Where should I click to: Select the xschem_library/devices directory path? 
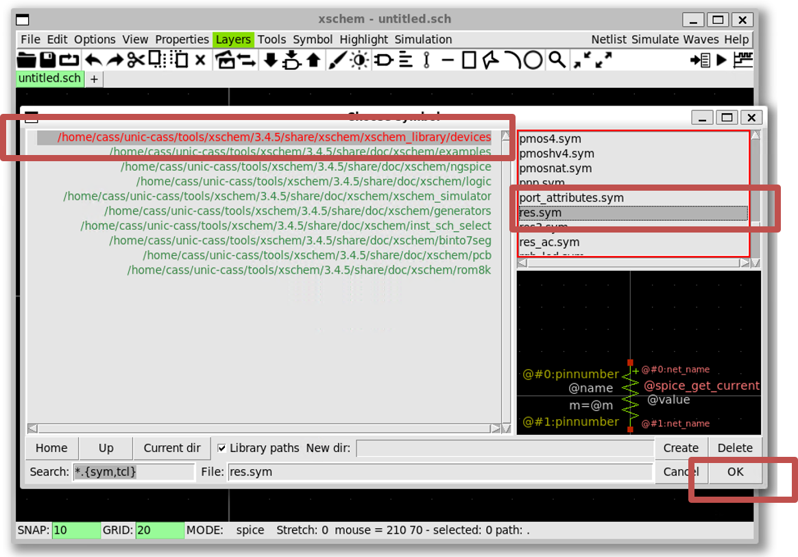[x=274, y=137]
